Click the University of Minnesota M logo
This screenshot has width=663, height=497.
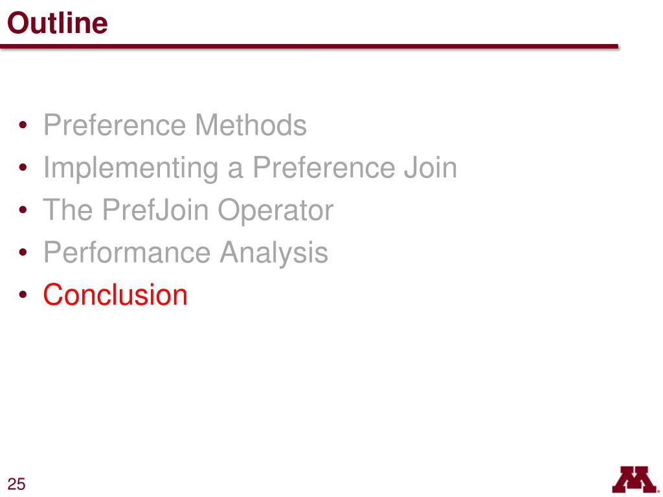[636, 480]
